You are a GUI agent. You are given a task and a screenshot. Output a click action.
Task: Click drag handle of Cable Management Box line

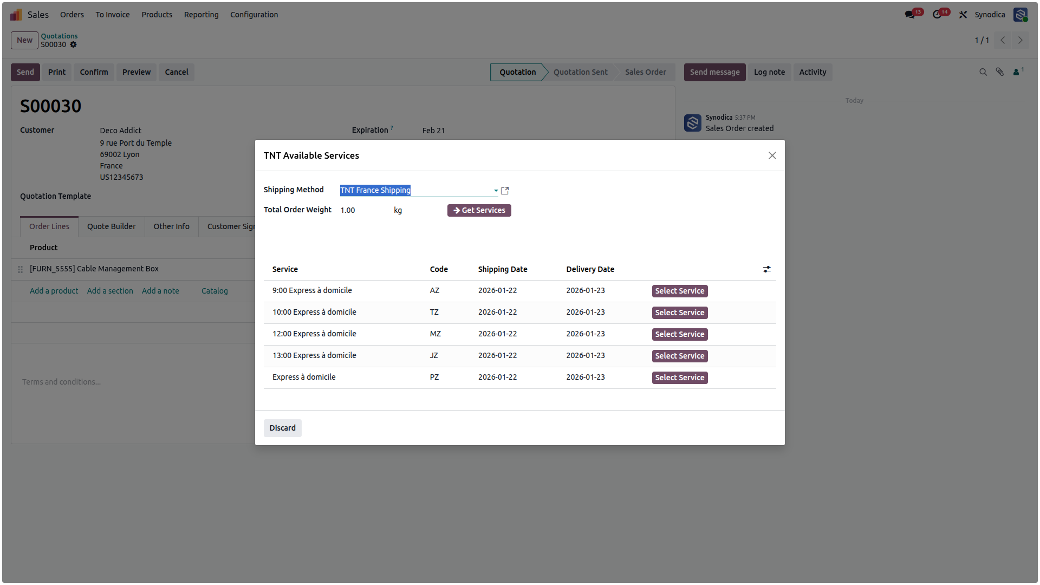pyautogui.click(x=20, y=269)
